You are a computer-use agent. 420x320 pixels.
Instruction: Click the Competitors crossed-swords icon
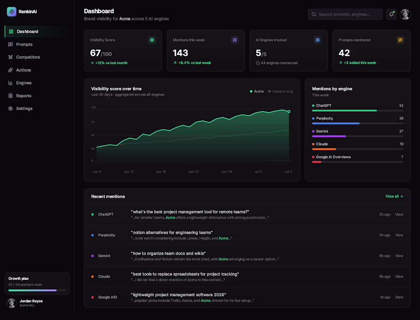point(10,57)
